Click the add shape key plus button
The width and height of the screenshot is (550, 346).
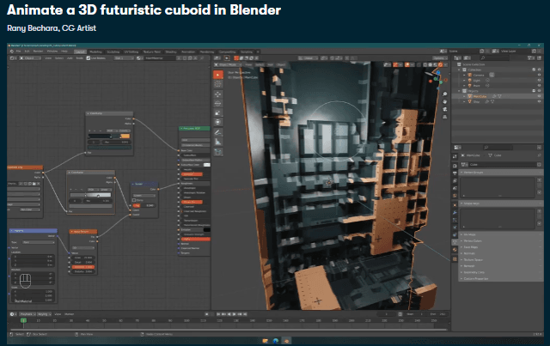point(539,211)
